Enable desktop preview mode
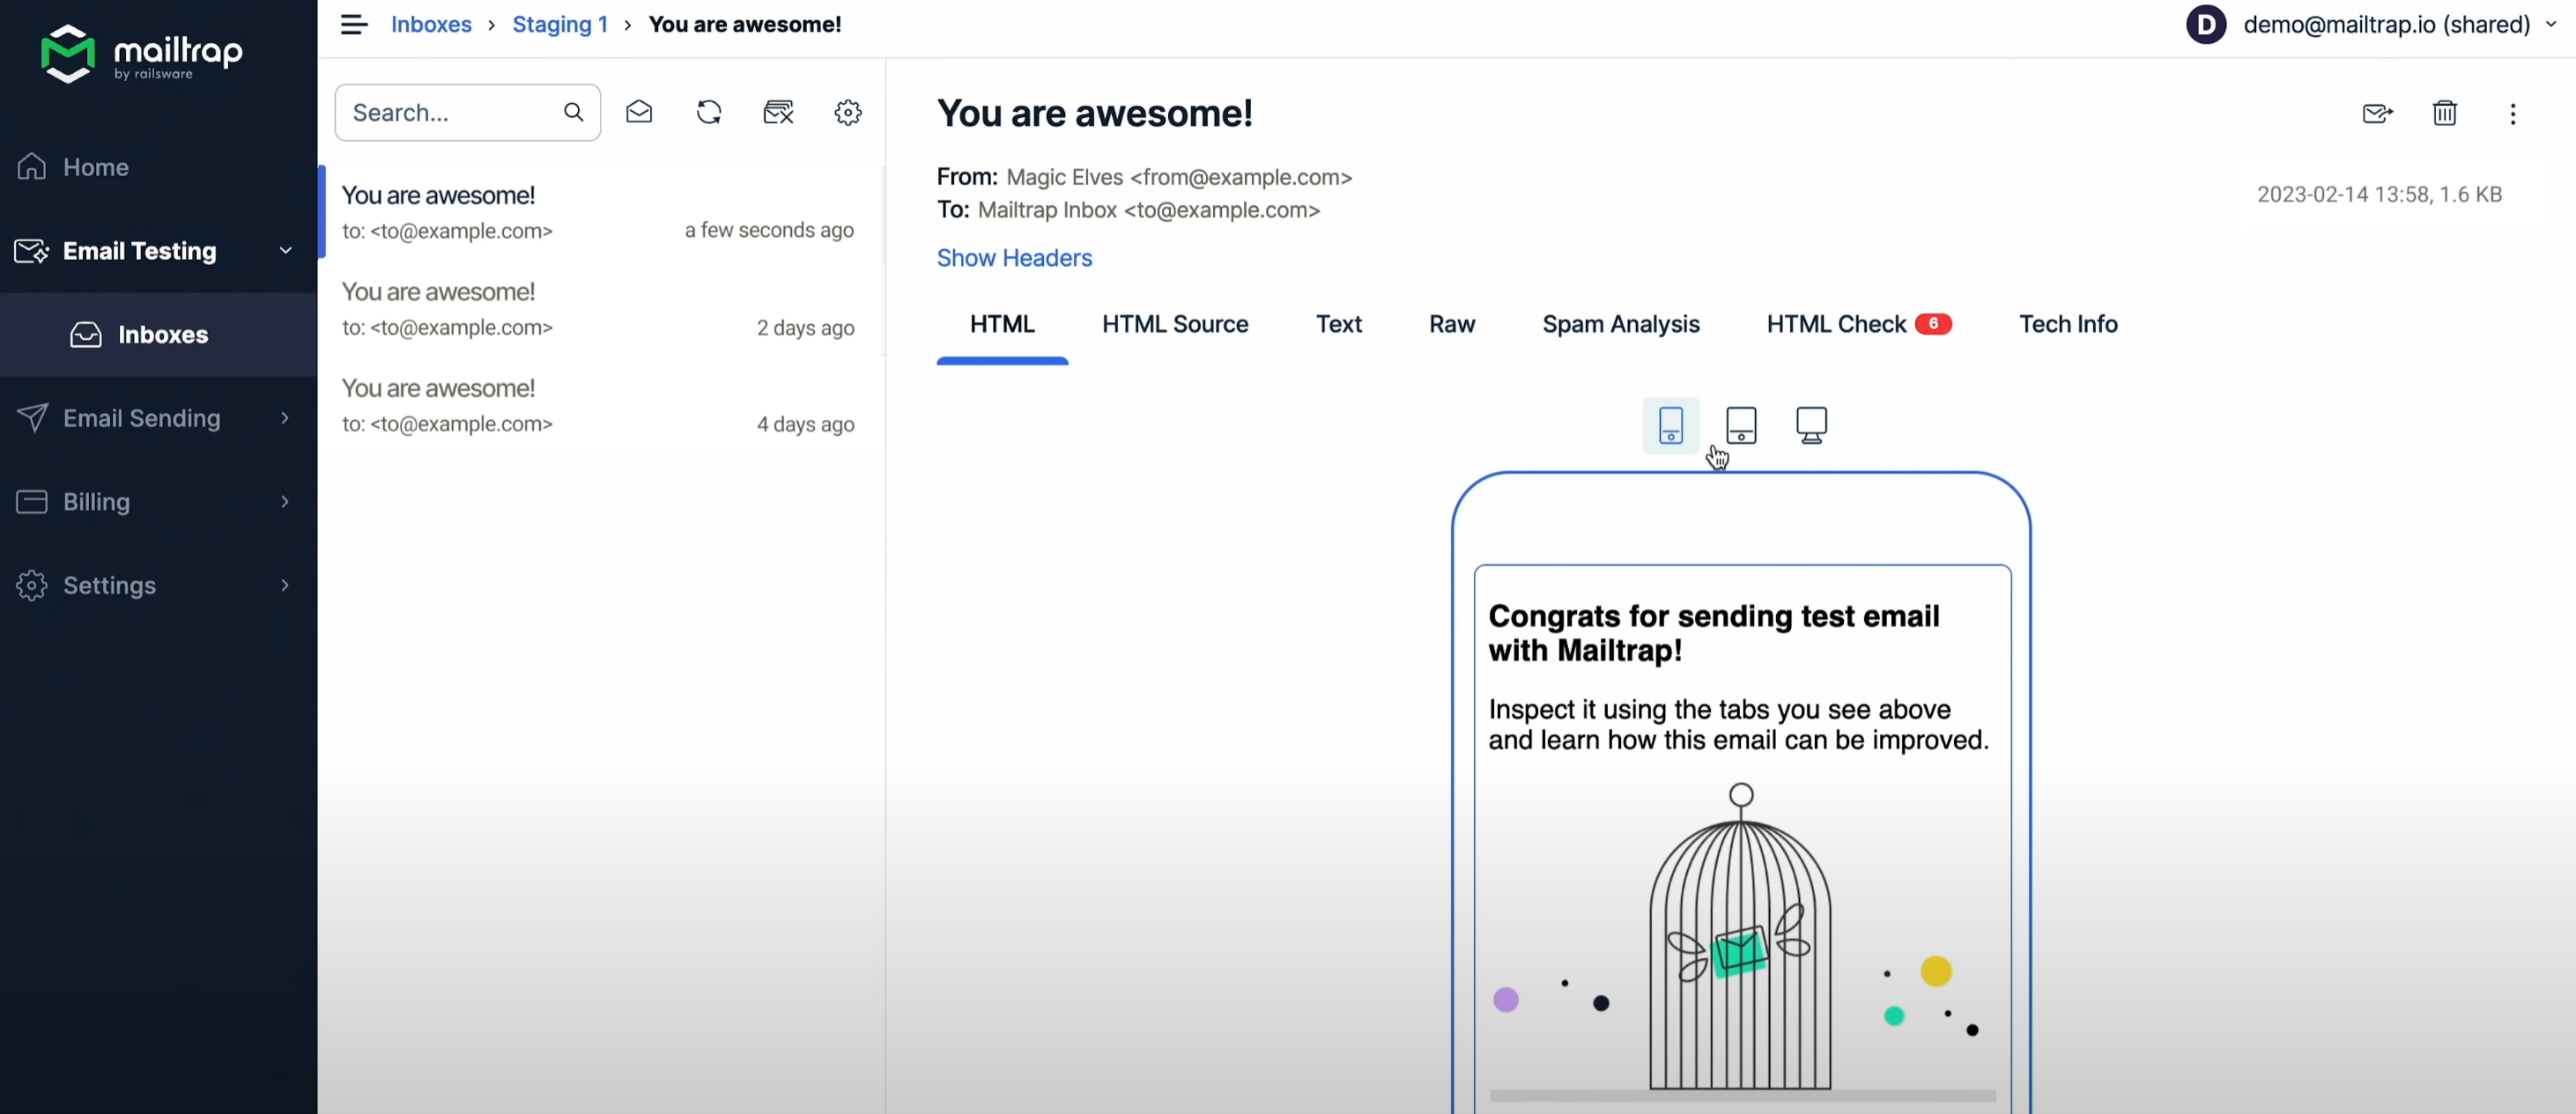Screen dimensions: 2576x1114 point(1812,424)
